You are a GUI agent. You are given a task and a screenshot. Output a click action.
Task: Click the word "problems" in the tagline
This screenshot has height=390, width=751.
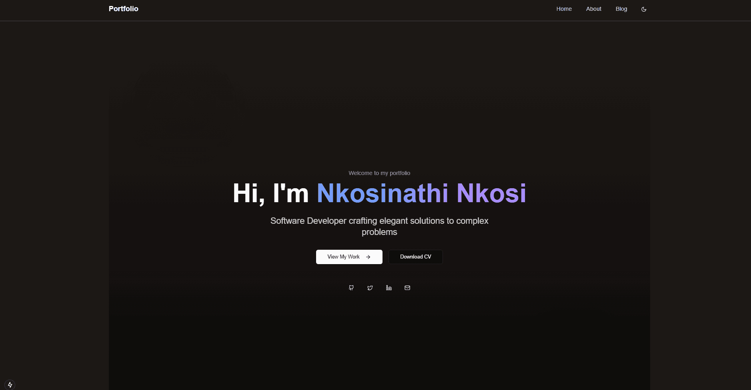coord(379,232)
